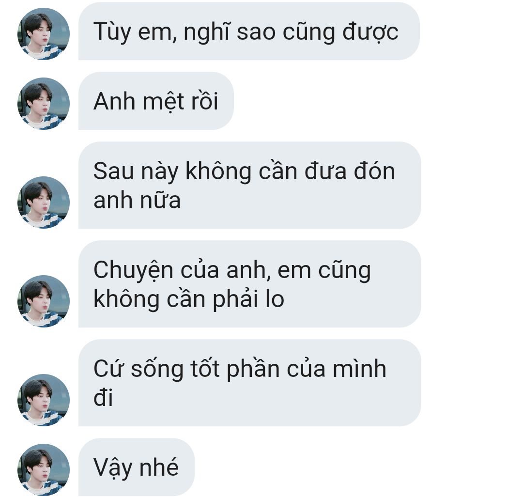This screenshot has width=523, height=498.
Task: Tap the line 'Cứ sống tốt phần của mình'
Action: pos(240,369)
